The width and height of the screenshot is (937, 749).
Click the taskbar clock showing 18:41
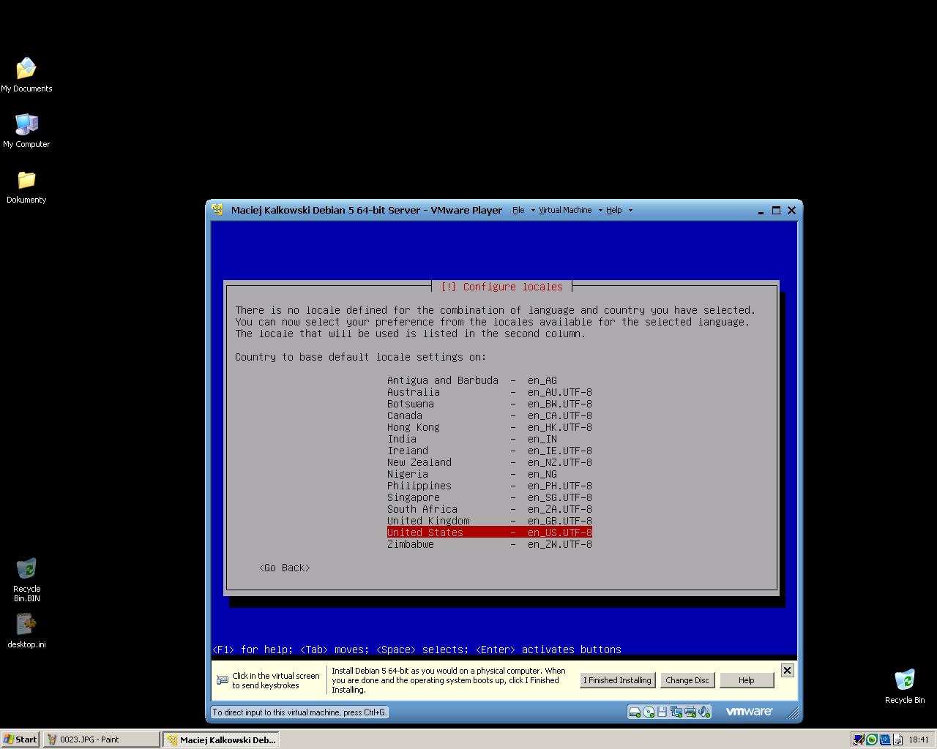point(919,739)
